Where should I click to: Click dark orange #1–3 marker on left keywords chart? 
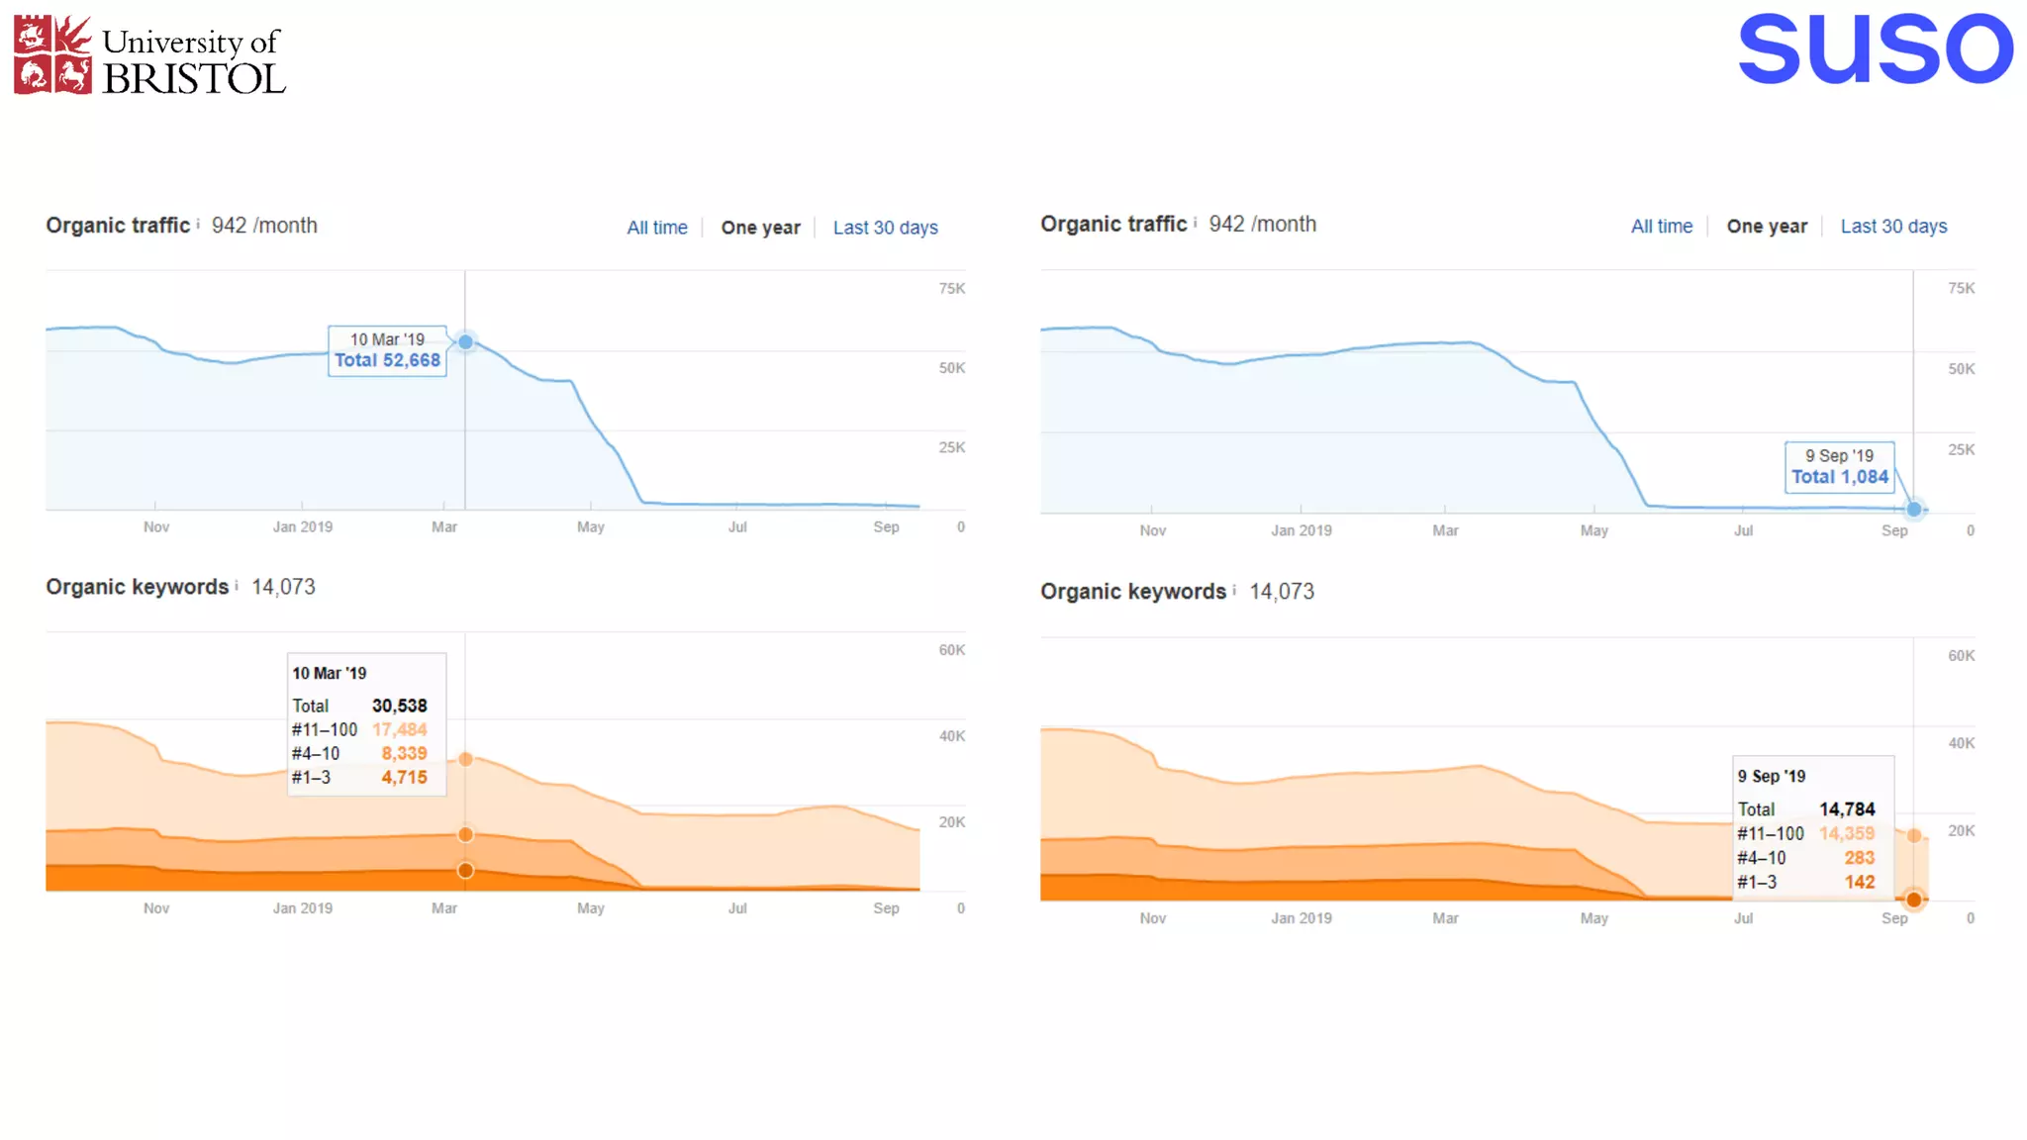pyautogui.click(x=465, y=871)
